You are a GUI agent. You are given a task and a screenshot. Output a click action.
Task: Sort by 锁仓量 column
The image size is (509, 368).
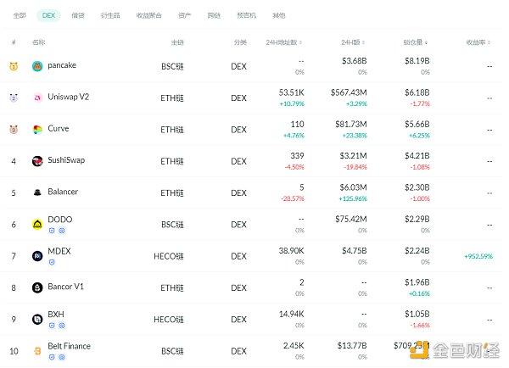click(x=417, y=42)
